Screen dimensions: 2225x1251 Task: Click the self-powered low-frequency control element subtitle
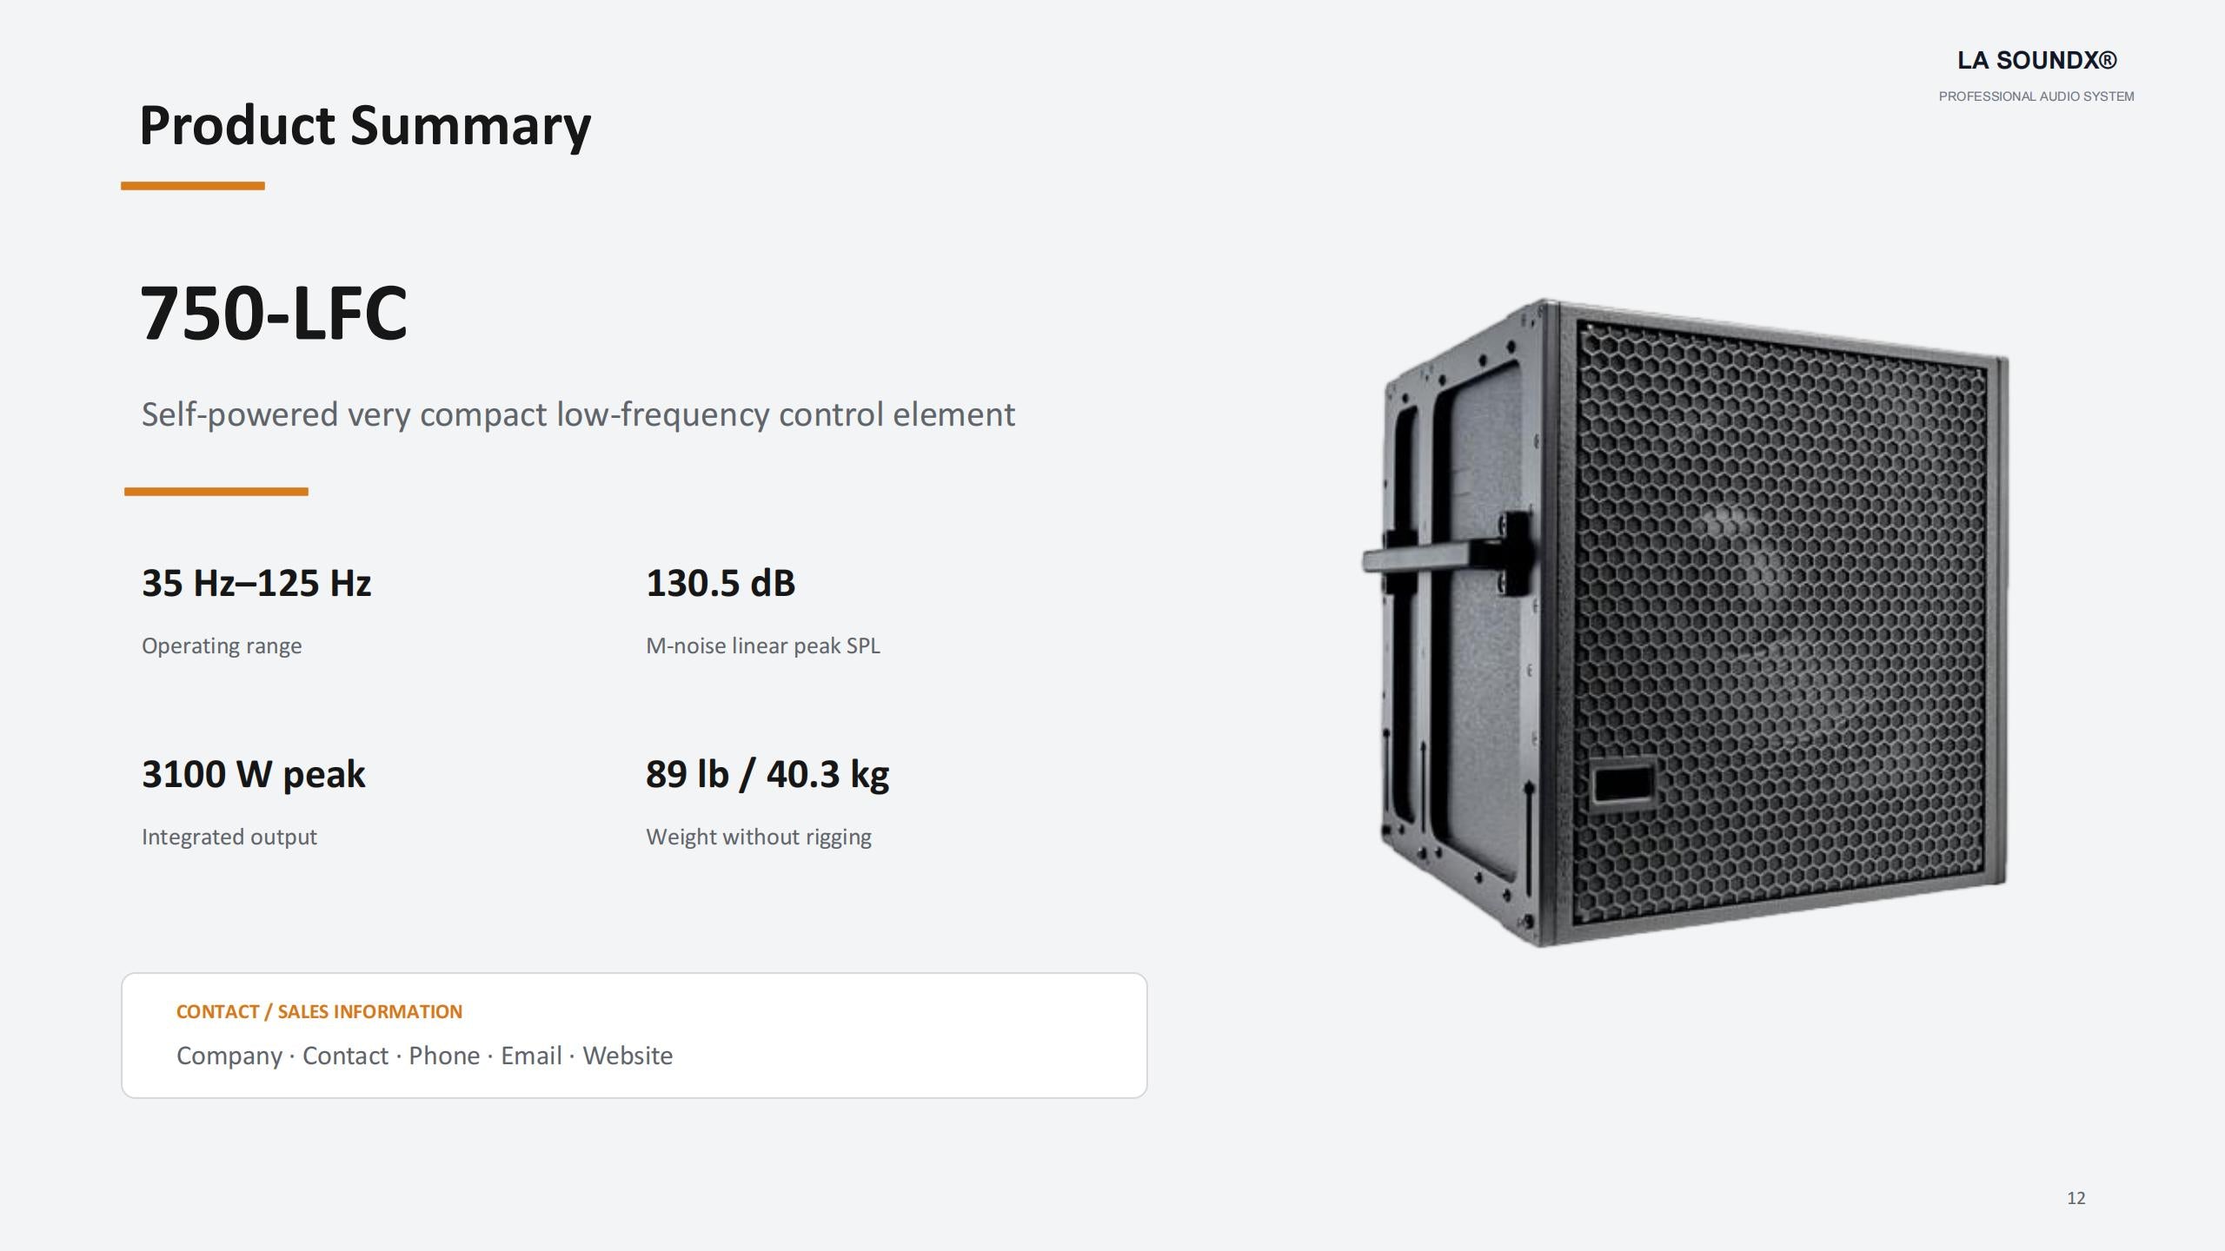click(x=578, y=415)
